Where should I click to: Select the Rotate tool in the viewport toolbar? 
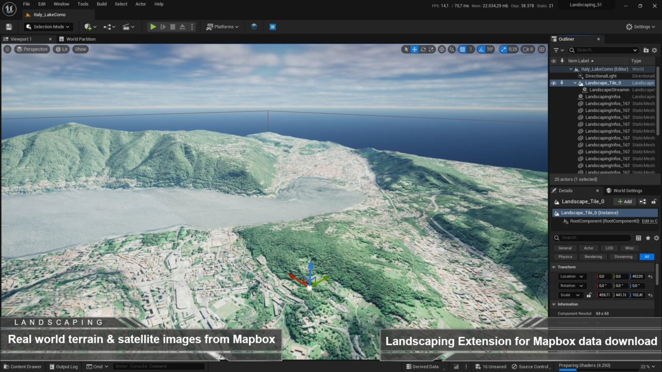tap(423, 49)
